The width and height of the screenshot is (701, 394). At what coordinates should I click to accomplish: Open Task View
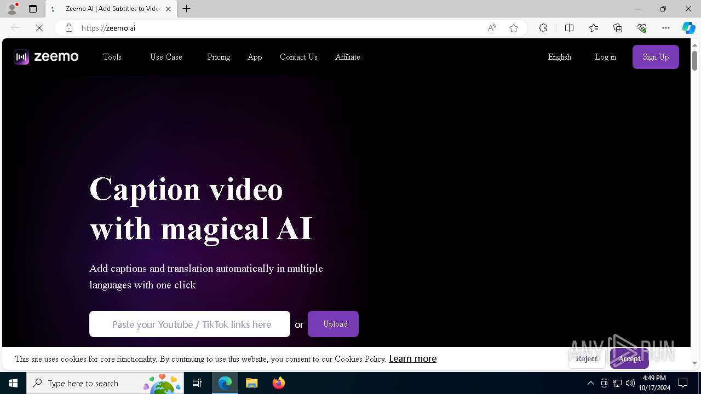(197, 383)
